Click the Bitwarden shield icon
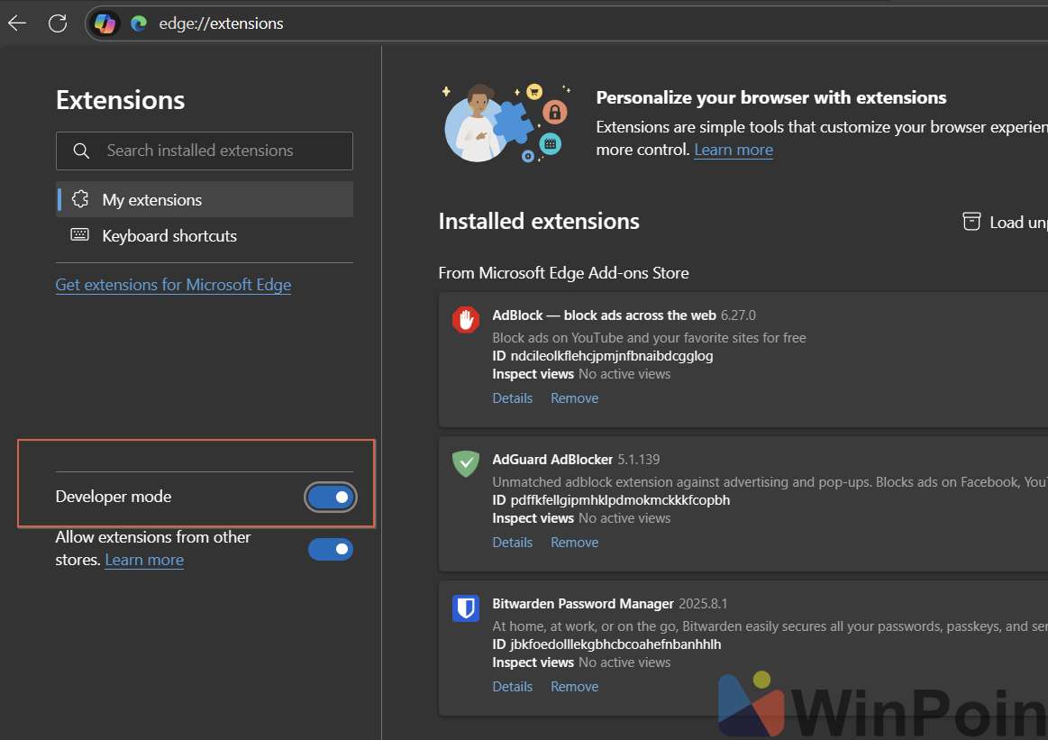This screenshot has width=1048, height=740. click(466, 608)
